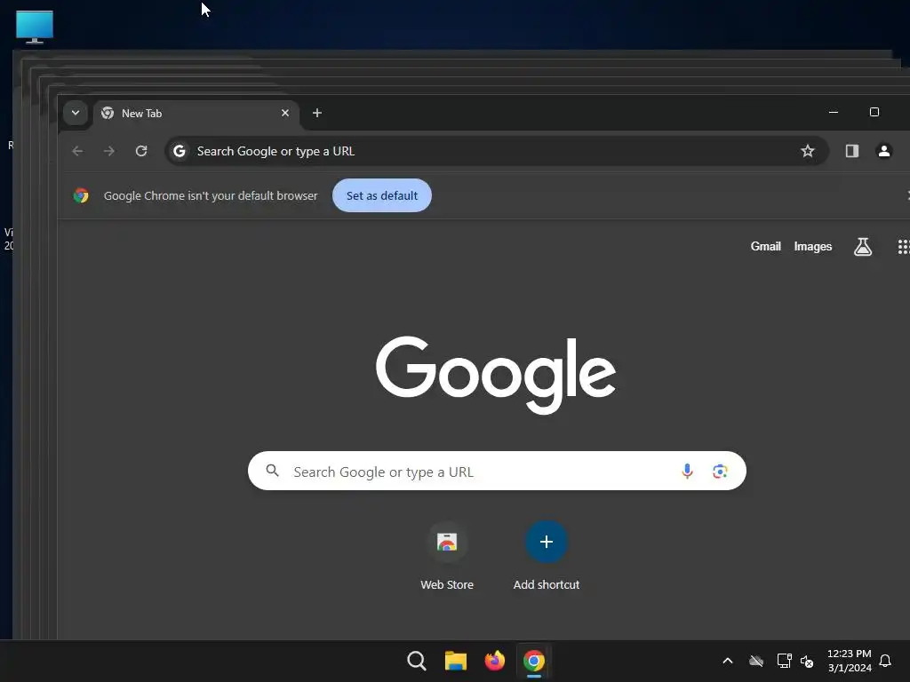910x682 pixels.
Task: Open the Gmail link
Action: [765, 247]
